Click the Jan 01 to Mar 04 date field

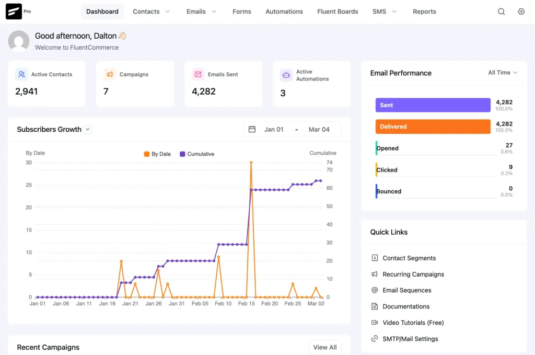(x=293, y=129)
